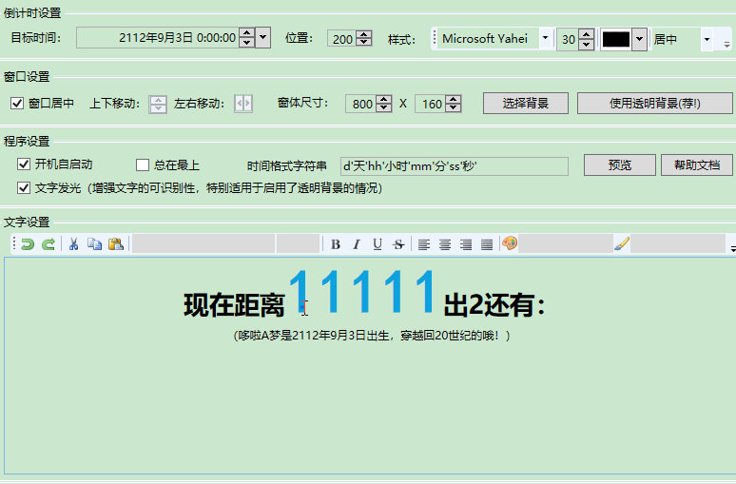Image resolution: width=736 pixels, height=484 pixels.
Task: Toggle the 窗口居中 checkbox
Action: 17,103
